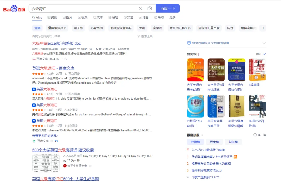281x182 pixels.
Task: Select 热搜榜 tab
Action: click(195, 142)
